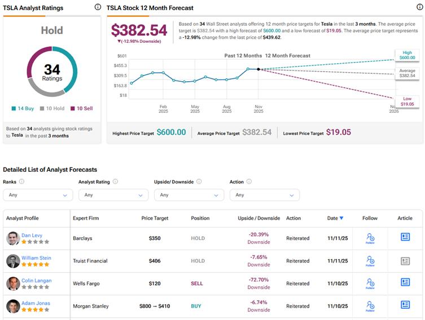Open Barclays article icon
This screenshot has width=425, height=320.
tap(405, 237)
